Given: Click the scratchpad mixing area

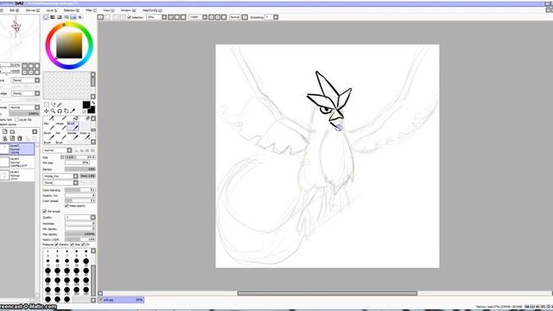Looking at the screenshot, I should pyautogui.click(x=67, y=85).
